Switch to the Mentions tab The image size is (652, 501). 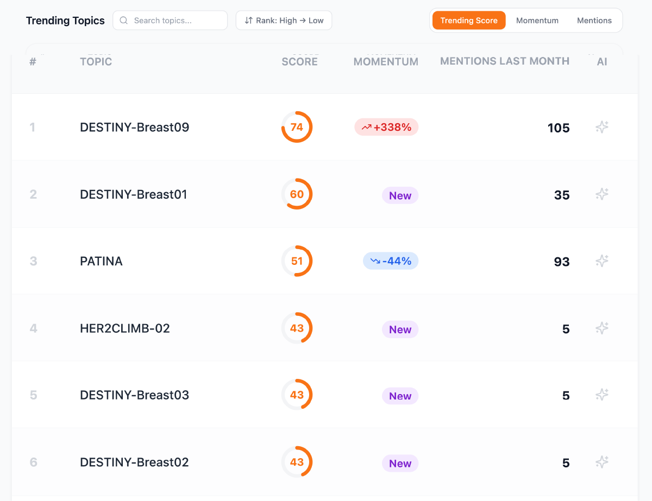[594, 21]
